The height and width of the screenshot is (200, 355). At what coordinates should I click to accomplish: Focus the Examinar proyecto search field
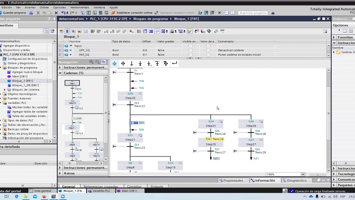click(253, 13)
